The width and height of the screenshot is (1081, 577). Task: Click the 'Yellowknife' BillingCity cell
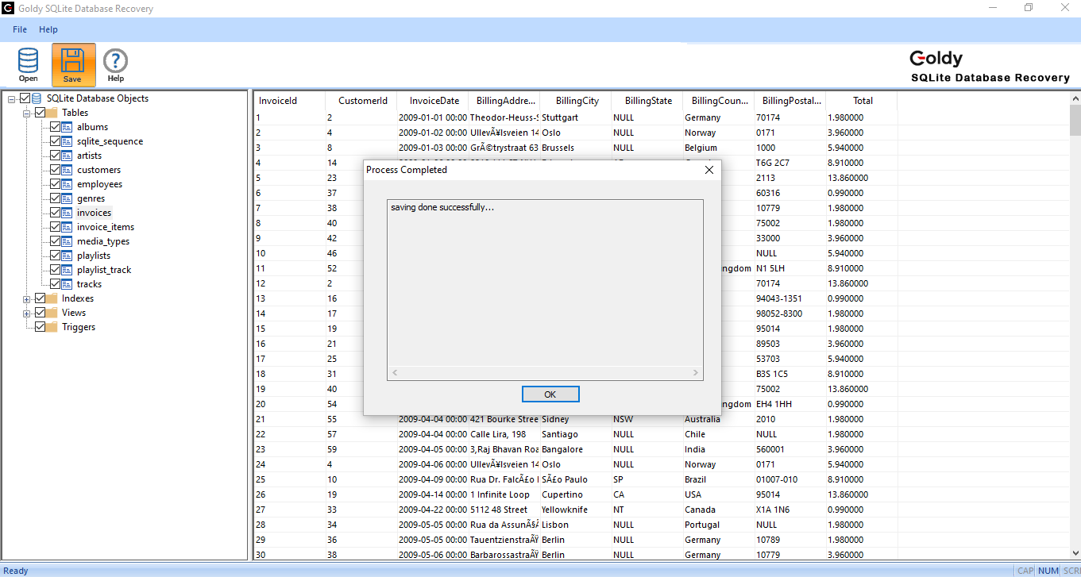pyautogui.click(x=576, y=510)
